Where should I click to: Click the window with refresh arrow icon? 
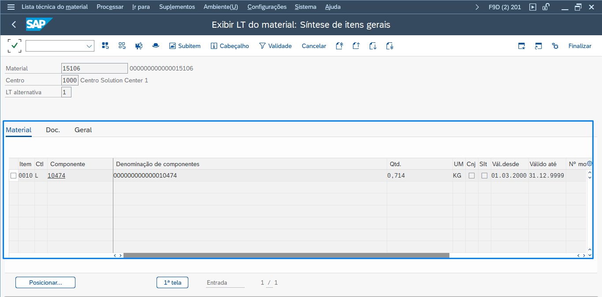coord(538,46)
